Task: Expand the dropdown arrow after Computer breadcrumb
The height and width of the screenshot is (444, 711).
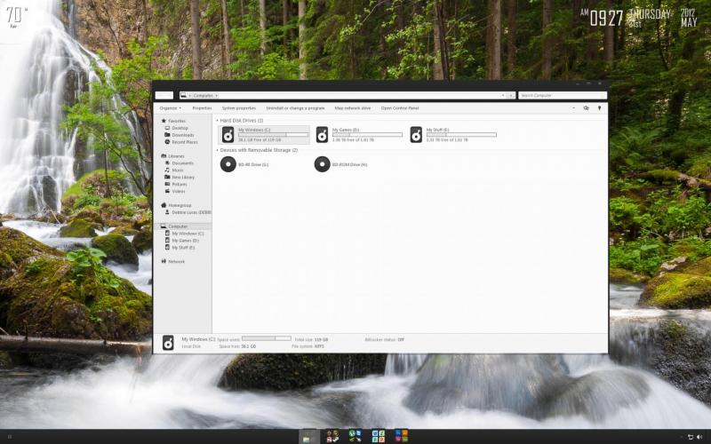Action: (x=217, y=96)
